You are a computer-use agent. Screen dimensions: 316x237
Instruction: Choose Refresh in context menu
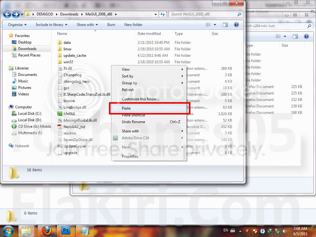pos(149,90)
